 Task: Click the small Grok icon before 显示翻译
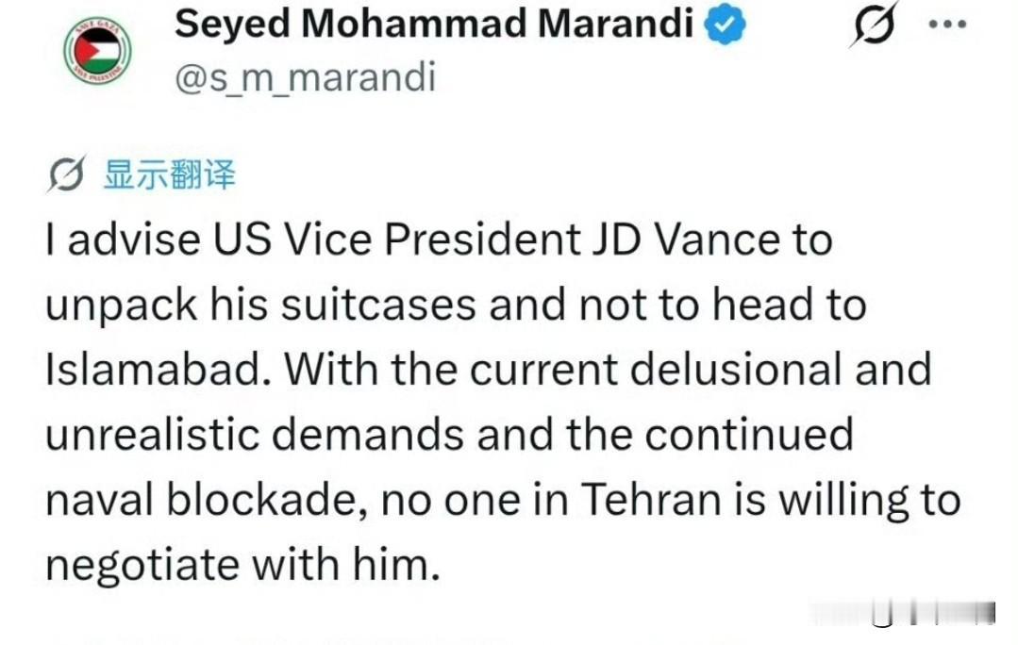[x=66, y=175]
